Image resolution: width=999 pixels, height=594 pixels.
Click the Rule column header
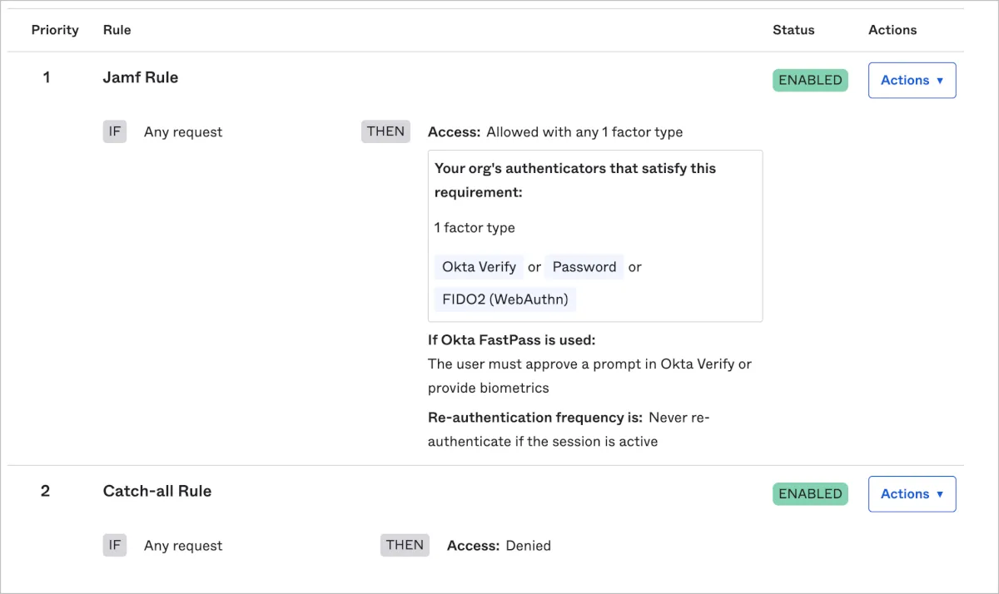(x=117, y=30)
